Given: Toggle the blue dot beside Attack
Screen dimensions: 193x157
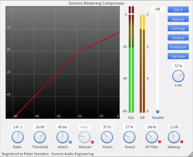Looking at the screenshot, I should [70, 142].
